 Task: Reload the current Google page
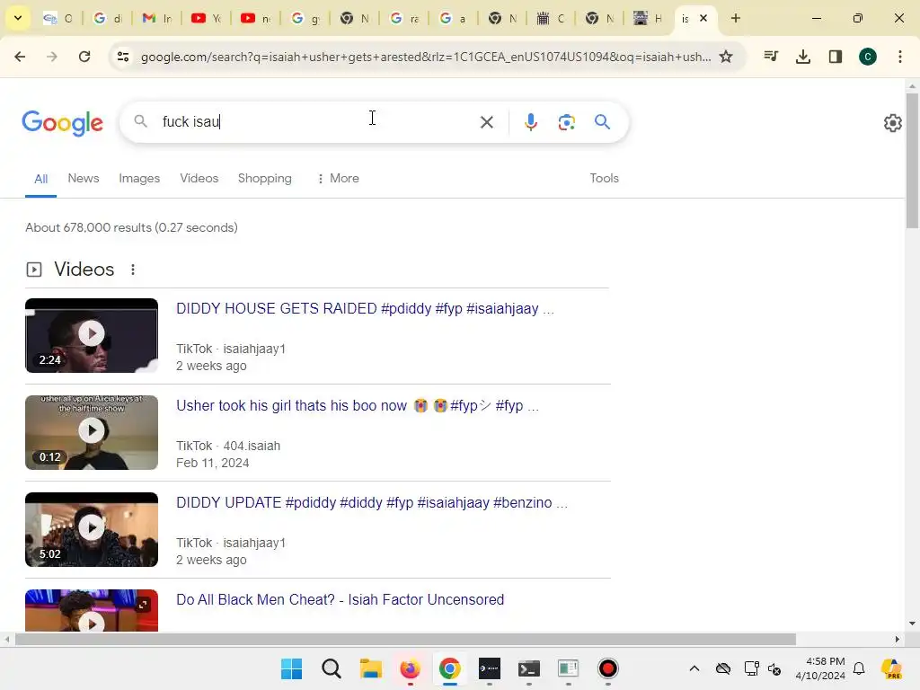pos(84,57)
